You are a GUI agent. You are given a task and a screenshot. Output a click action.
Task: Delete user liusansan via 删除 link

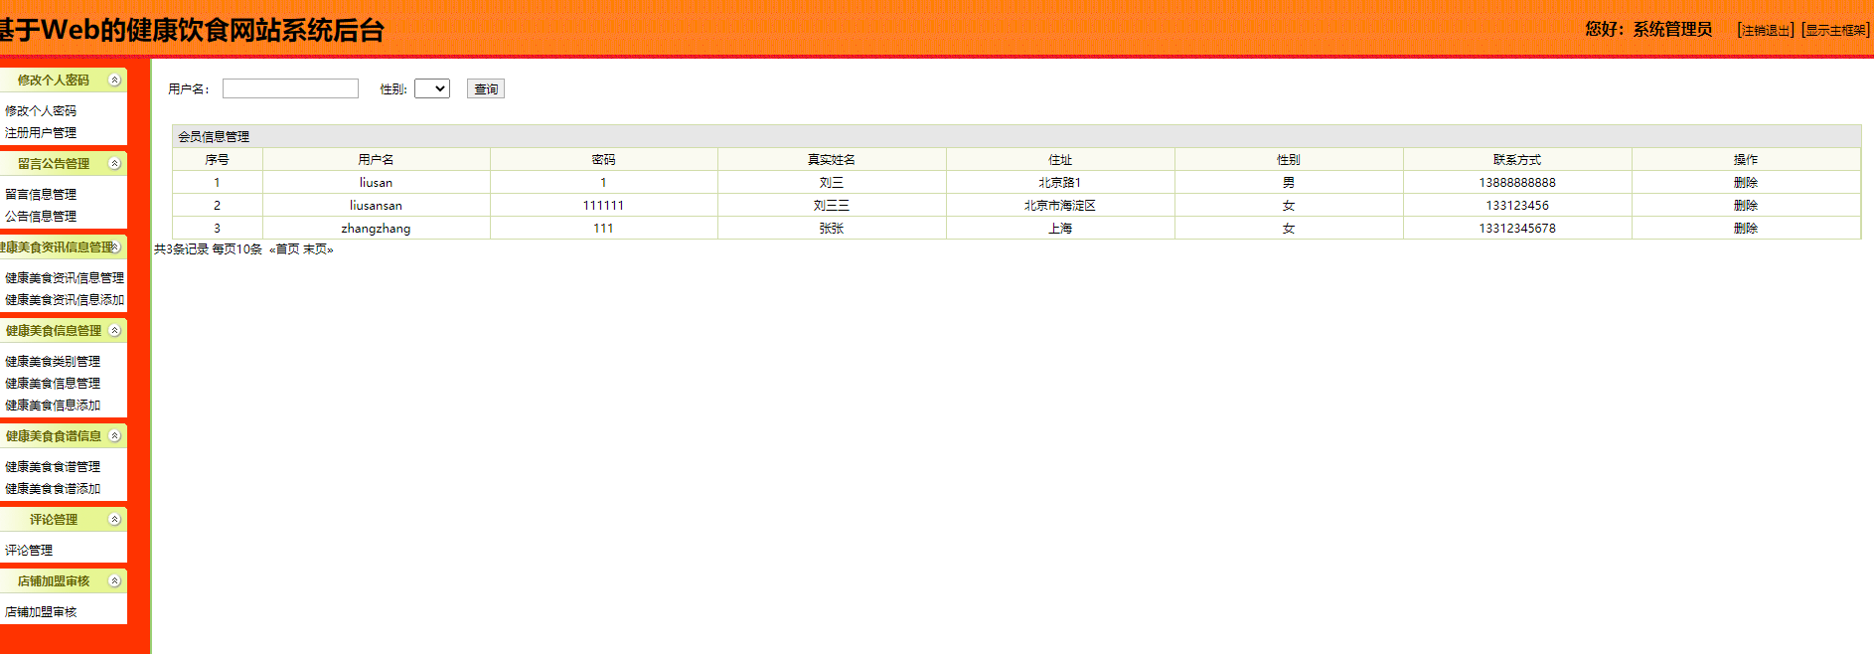(1746, 205)
